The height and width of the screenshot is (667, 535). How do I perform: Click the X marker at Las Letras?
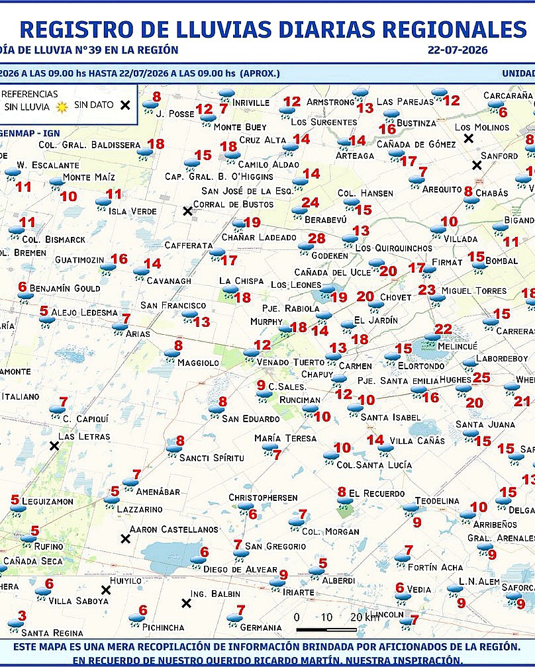54,446
